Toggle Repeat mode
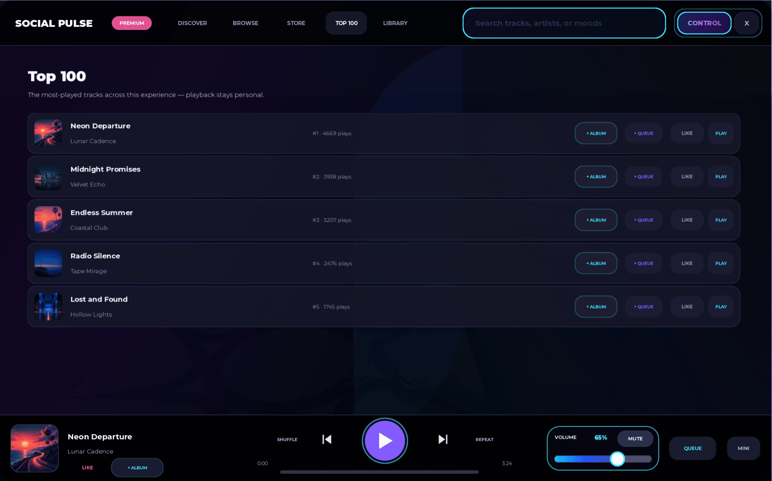772x481 pixels. (484, 439)
